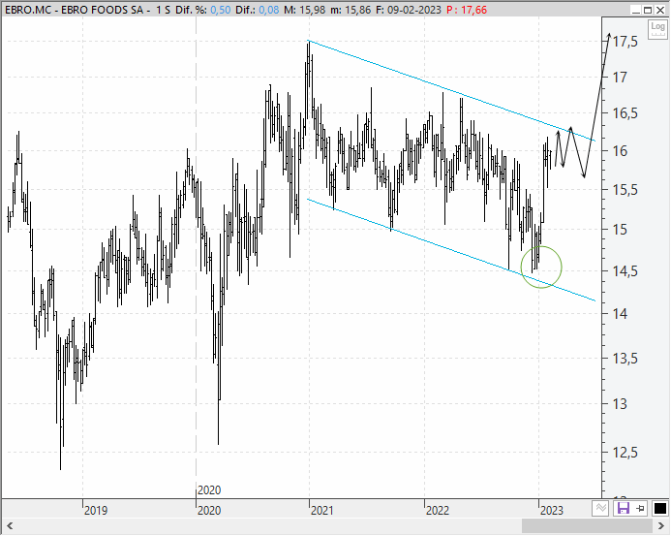Viewport: 671px width, 536px height.
Task: Click the double chevron collapse icon
Action: tap(601, 509)
